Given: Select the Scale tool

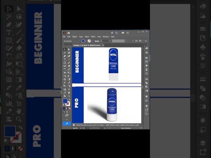Looking at the screenshot, I should [x=69, y=69].
